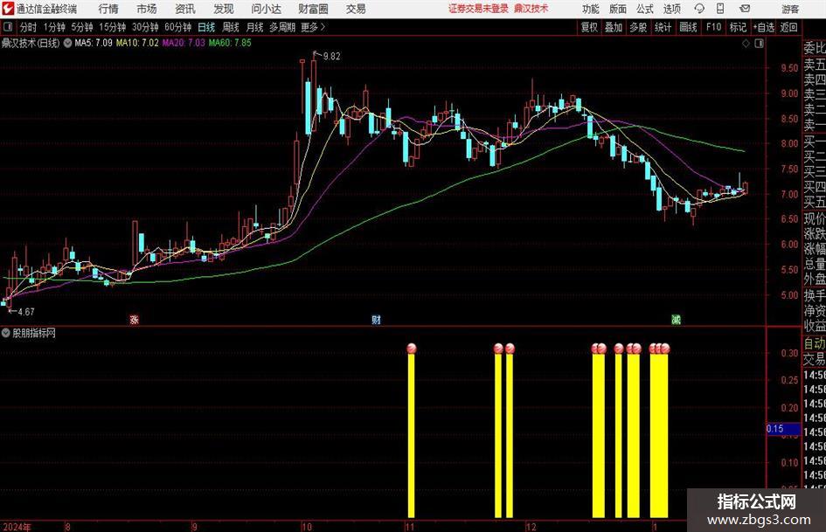Click the 画线 drawing button
This screenshot has height=532, width=826.
click(688, 27)
